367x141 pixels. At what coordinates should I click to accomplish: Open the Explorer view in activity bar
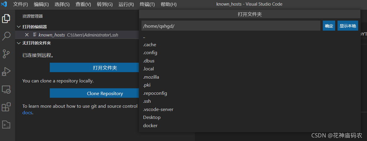point(6,19)
